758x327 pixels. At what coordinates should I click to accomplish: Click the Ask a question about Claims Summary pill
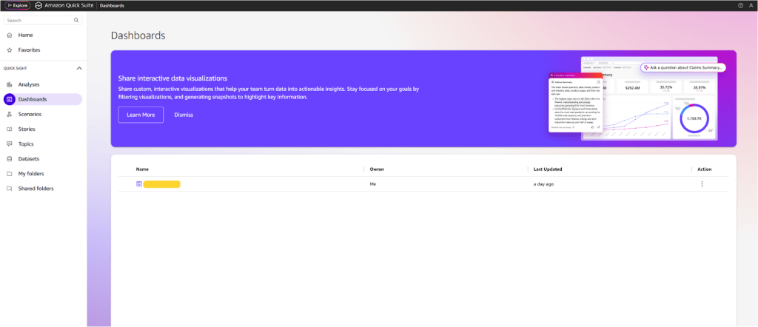[682, 67]
